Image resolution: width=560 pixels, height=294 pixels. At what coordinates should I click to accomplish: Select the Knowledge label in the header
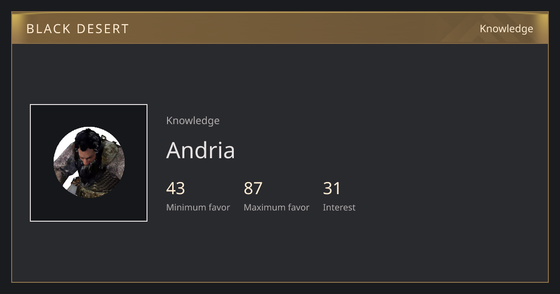coord(506,28)
